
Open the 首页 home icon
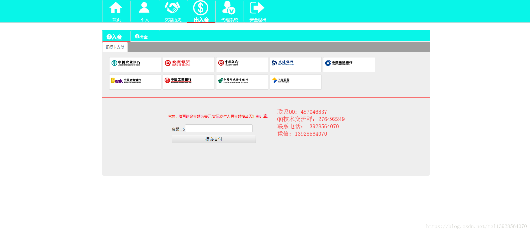(x=116, y=8)
